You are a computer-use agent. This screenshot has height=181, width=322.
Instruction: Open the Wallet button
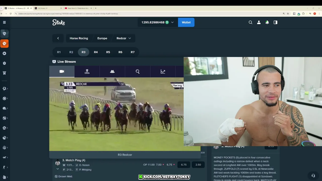[x=186, y=22]
